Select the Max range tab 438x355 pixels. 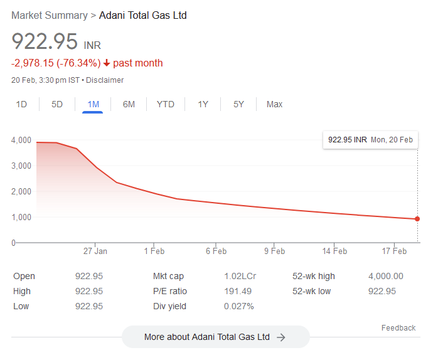pos(274,104)
